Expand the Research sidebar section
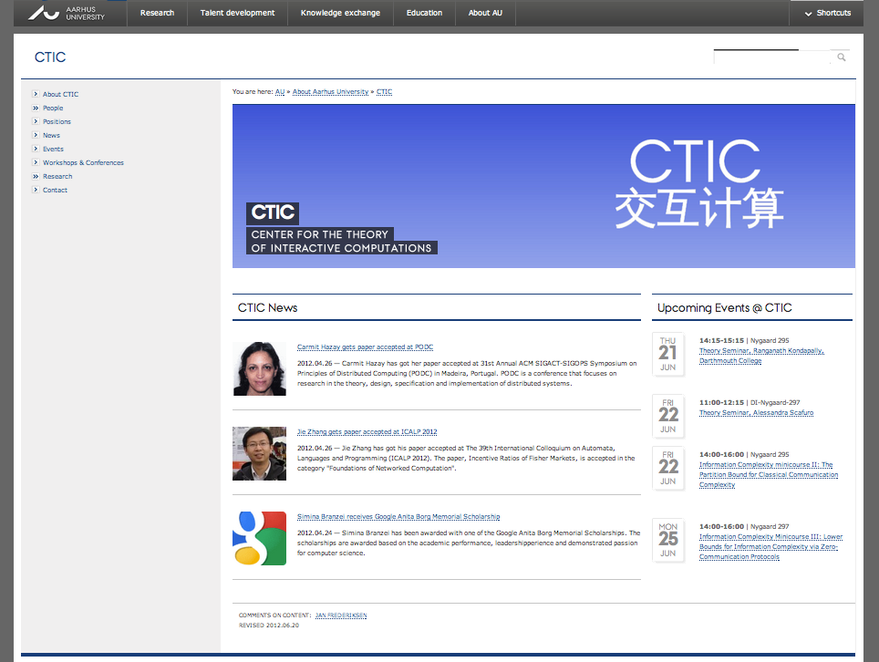 click(57, 176)
